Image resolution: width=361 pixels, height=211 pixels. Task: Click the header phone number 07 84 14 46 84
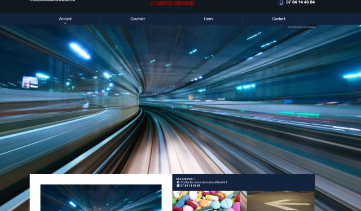click(301, 2)
